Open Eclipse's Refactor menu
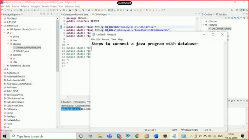This screenshot has width=249, height=140. click(x=25, y=6)
